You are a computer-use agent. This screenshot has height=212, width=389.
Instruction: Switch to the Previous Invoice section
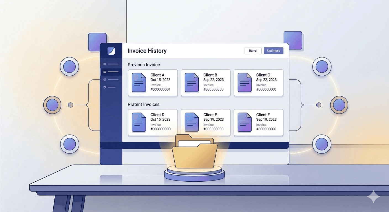click(144, 65)
